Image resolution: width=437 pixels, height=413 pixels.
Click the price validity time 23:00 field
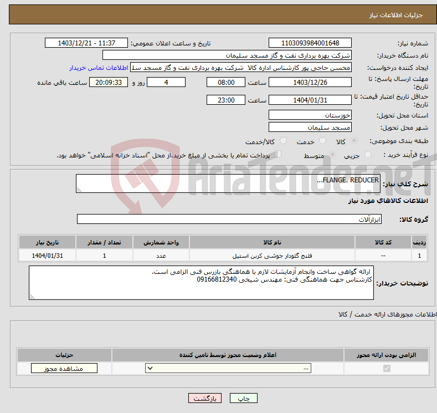pyautogui.click(x=226, y=100)
